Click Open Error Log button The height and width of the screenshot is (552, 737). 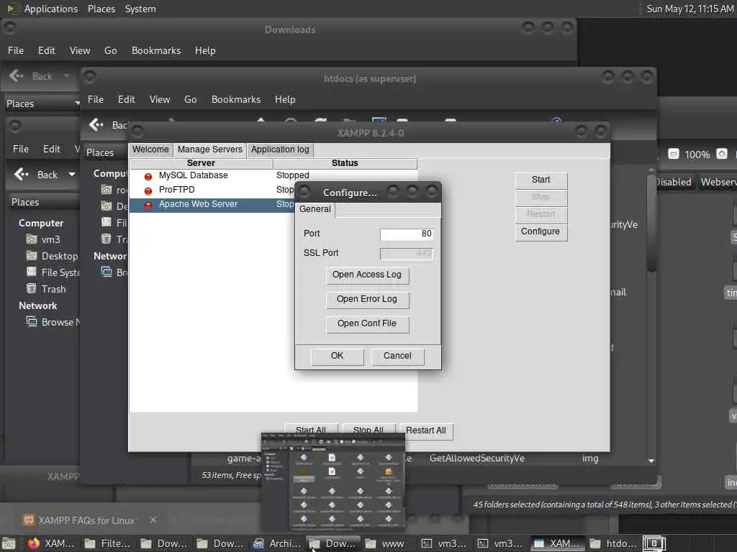click(x=367, y=300)
